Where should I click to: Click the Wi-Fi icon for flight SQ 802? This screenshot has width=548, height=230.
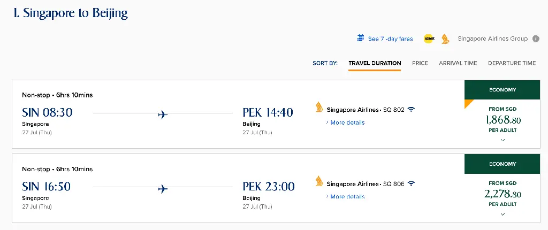point(412,110)
